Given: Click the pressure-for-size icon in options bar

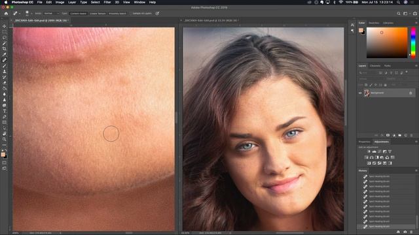Looking at the screenshot, I should (x=157, y=13).
